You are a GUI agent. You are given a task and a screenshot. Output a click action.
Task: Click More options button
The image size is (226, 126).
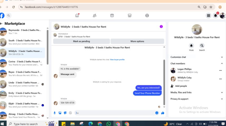(x=137, y=41)
